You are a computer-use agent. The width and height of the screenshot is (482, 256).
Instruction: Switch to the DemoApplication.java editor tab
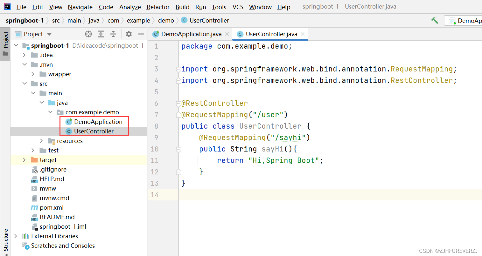(191, 34)
